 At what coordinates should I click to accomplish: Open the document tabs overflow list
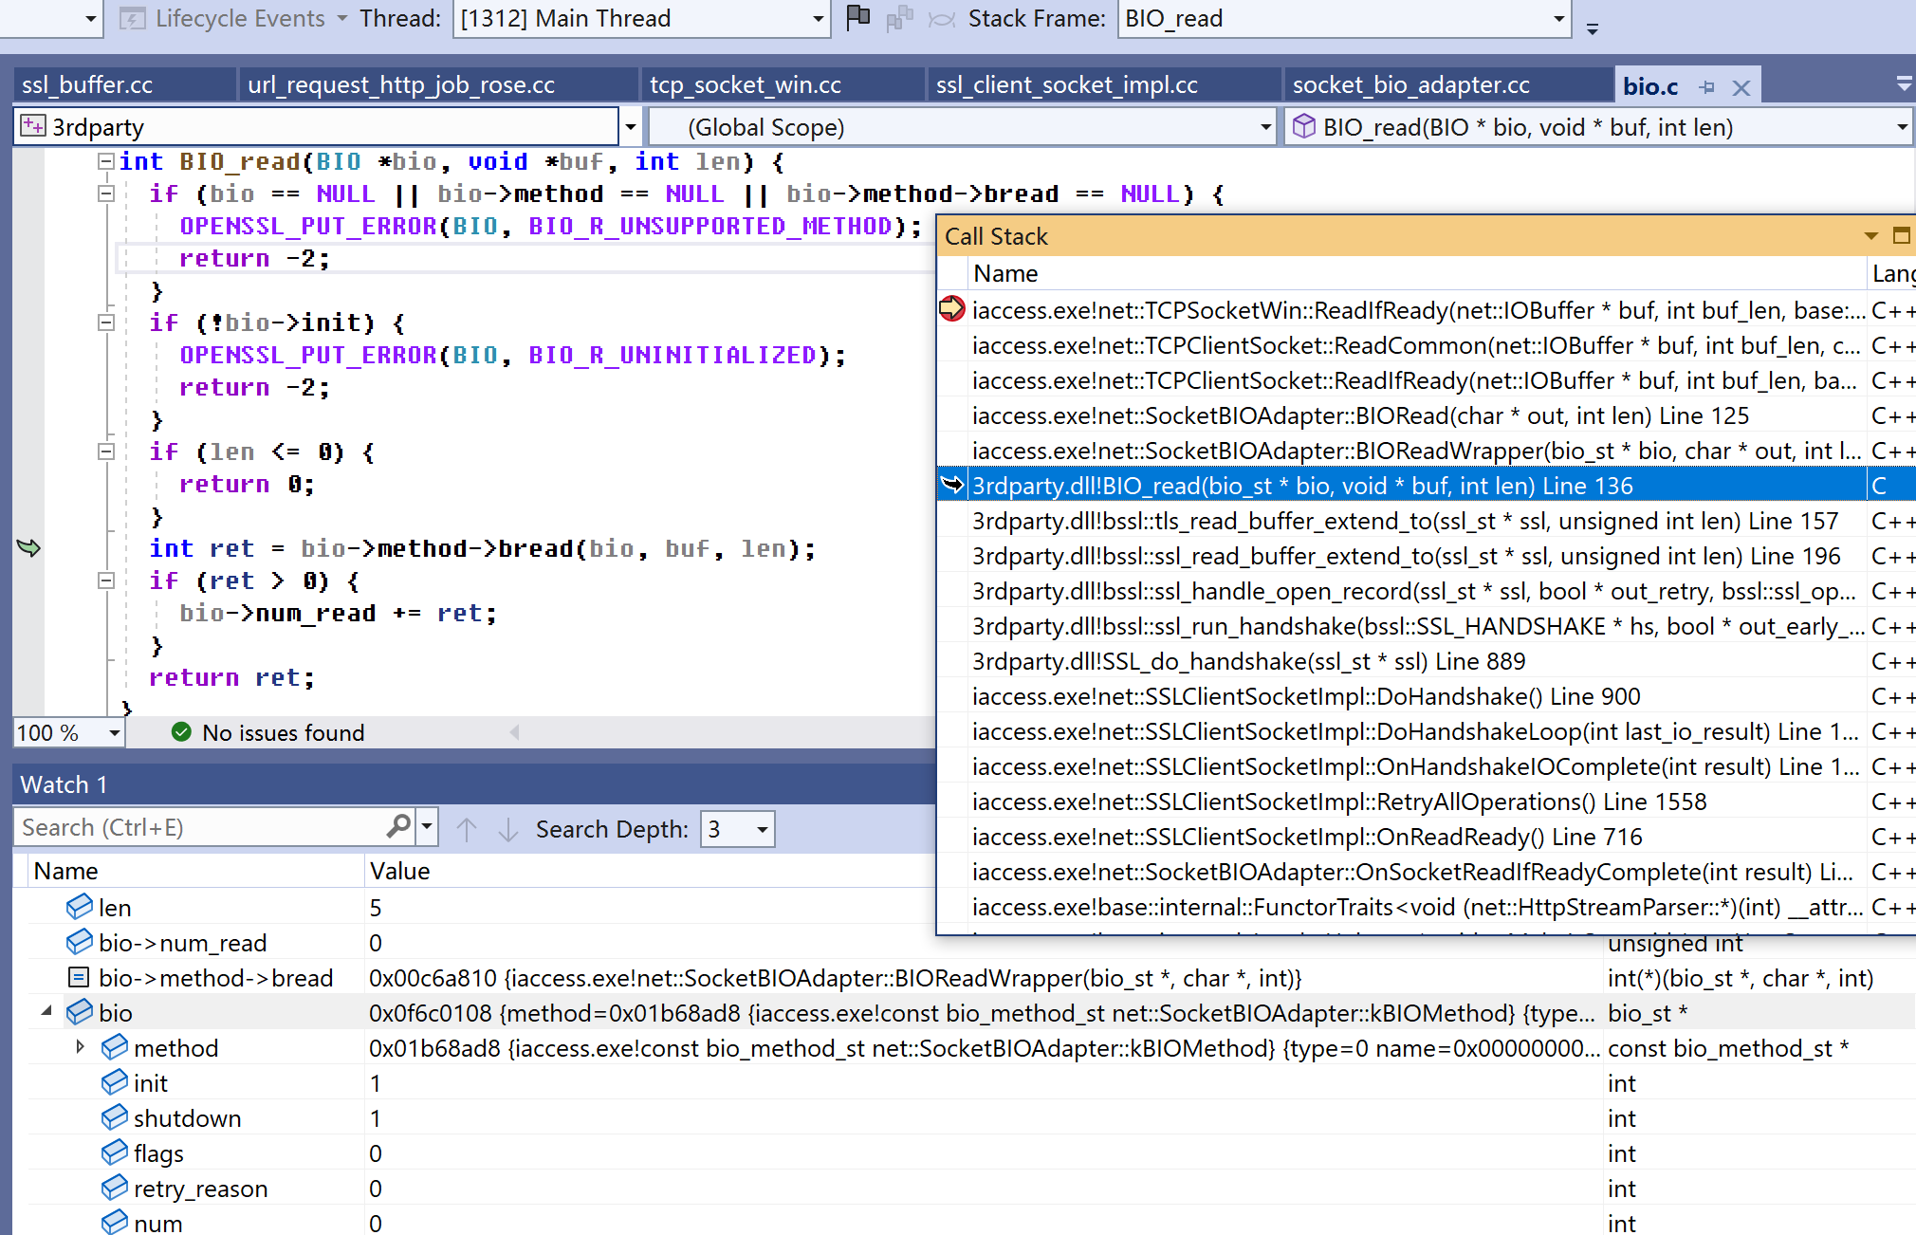click(x=1904, y=84)
